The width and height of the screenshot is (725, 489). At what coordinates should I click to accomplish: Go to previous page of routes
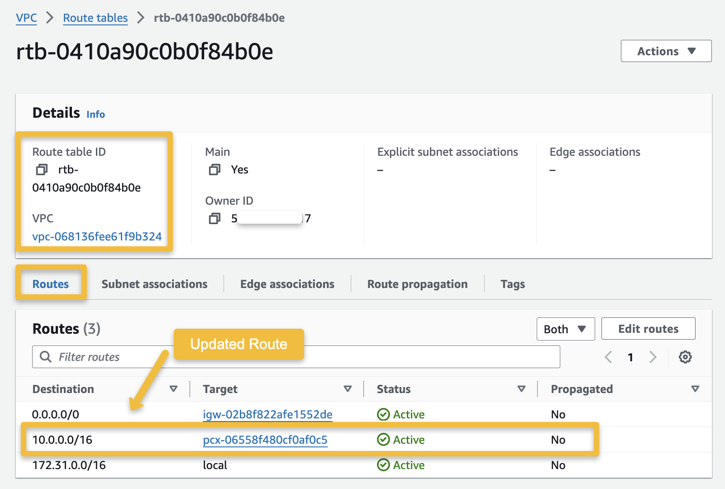(608, 357)
